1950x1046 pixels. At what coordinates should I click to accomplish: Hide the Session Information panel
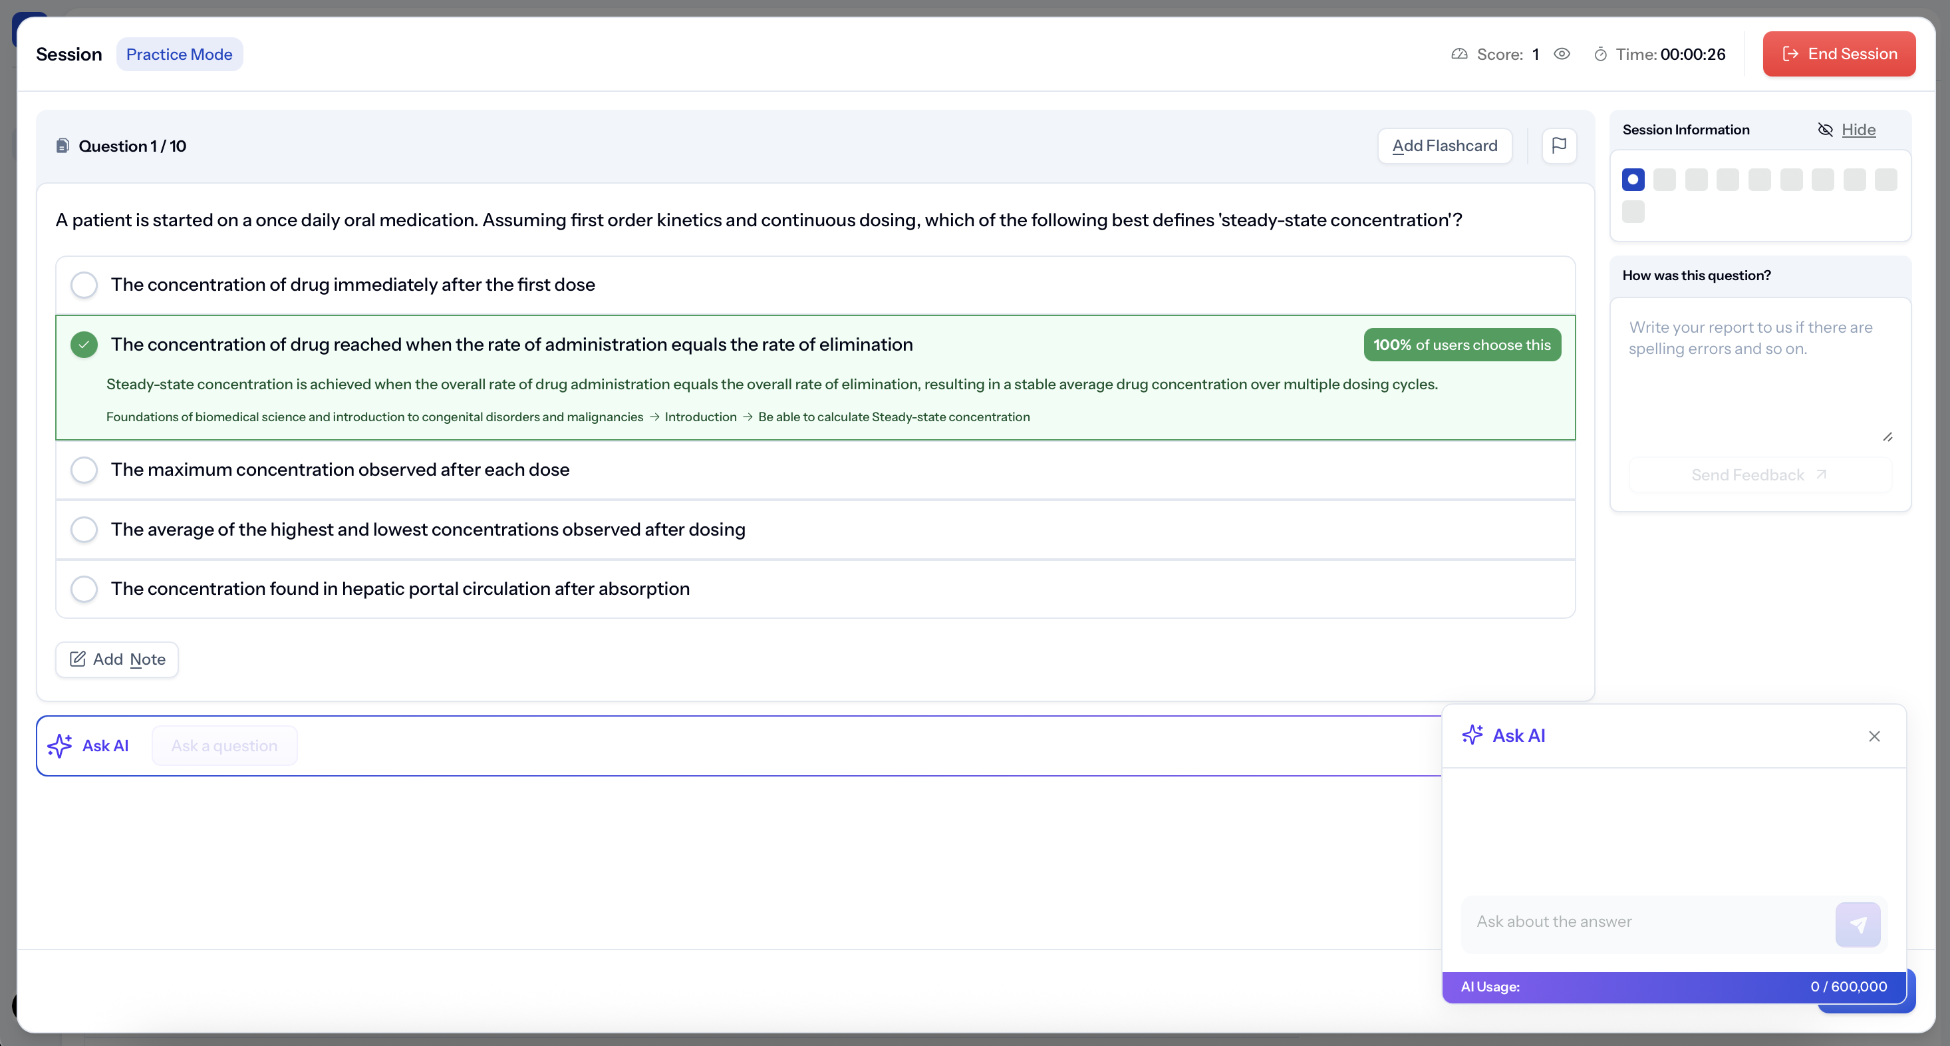click(x=1858, y=130)
